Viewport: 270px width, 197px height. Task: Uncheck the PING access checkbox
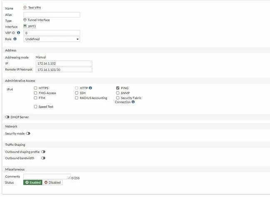click(118, 88)
